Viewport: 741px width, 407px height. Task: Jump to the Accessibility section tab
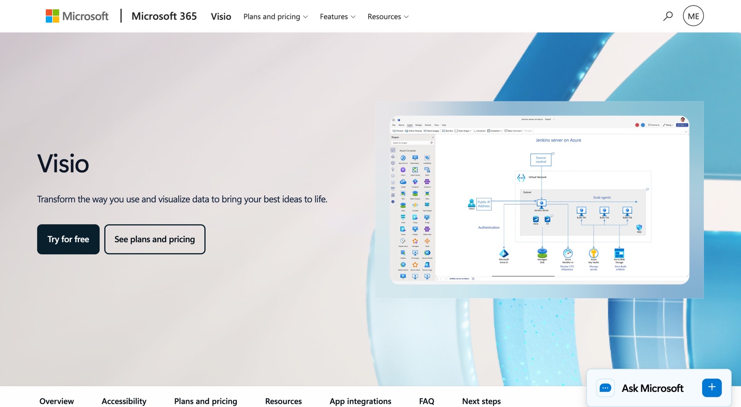pyautogui.click(x=124, y=401)
